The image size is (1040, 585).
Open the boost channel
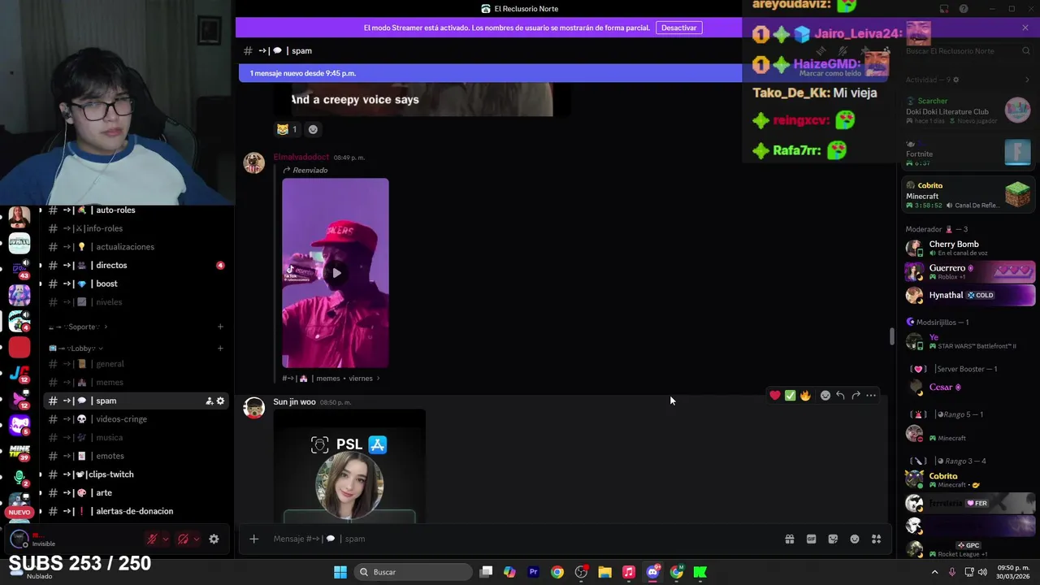pos(135,284)
